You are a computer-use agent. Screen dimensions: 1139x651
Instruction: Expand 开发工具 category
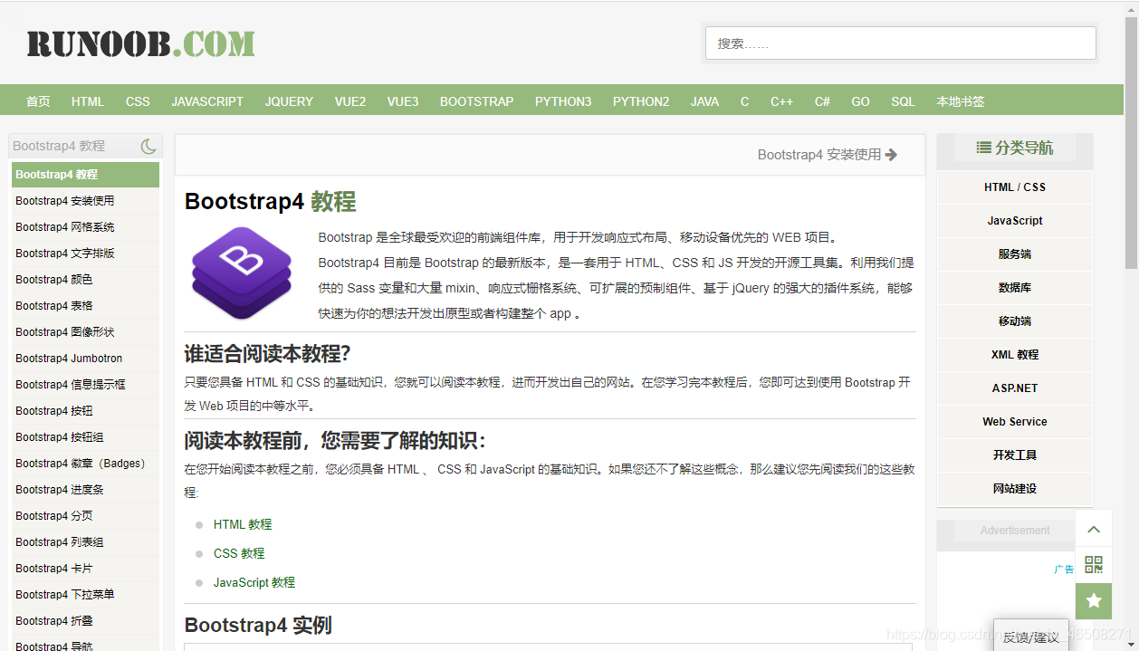tap(1015, 455)
